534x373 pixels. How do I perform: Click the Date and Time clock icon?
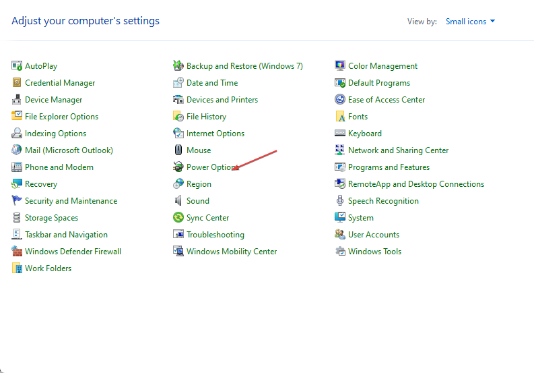pyautogui.click(x=178, y=82)
